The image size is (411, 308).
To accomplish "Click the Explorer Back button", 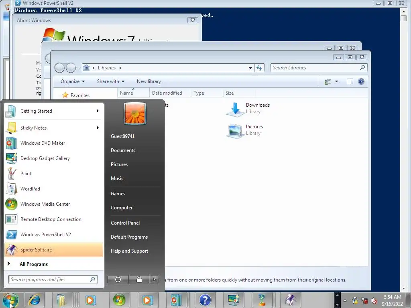I will (x=59, y=68).
